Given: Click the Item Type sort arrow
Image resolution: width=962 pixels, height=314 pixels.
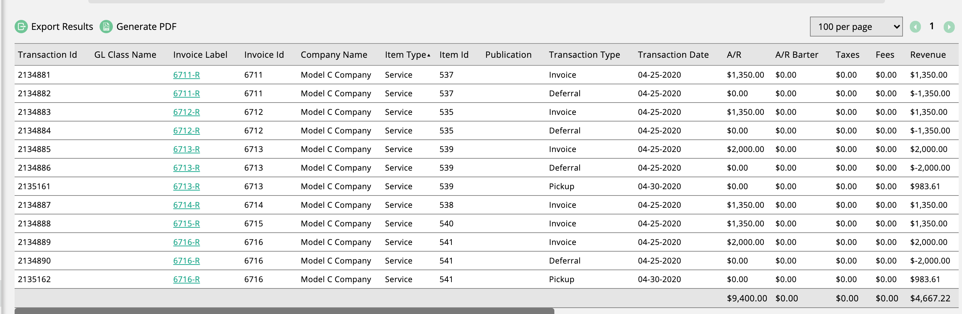Looking at the screenshot, I should [x=428, y=55].
